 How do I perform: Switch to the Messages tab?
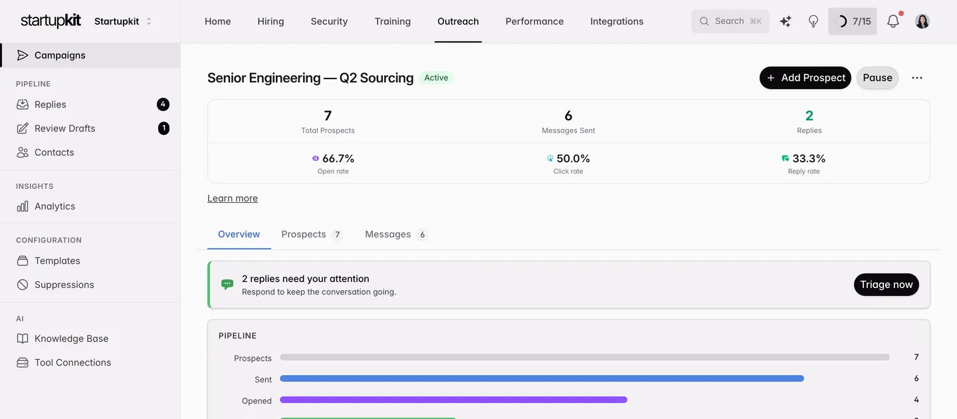(396, 234)
